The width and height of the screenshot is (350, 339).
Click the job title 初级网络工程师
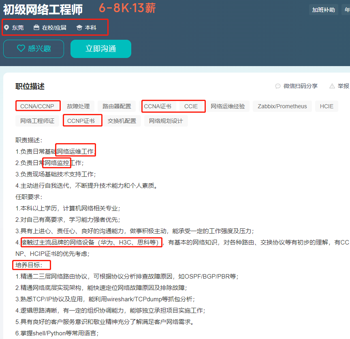[43, 10]
